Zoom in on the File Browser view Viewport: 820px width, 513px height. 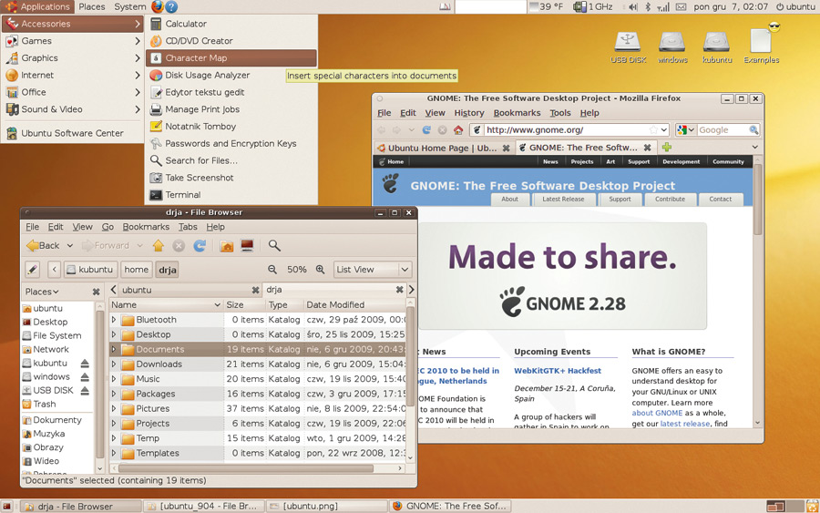point(320,270)
